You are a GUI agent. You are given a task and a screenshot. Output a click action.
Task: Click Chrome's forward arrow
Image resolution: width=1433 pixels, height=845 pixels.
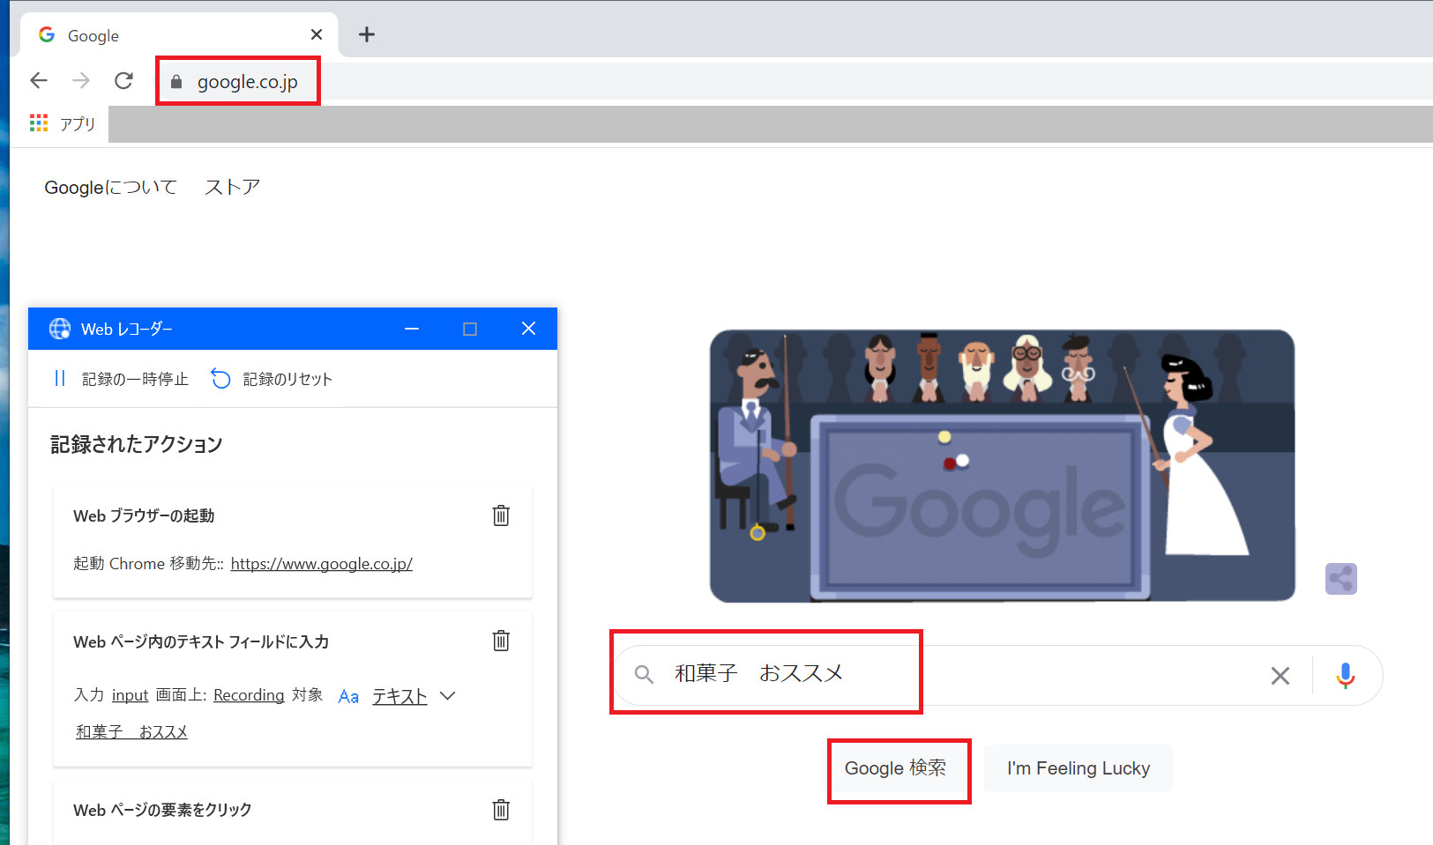click(81, 81)
